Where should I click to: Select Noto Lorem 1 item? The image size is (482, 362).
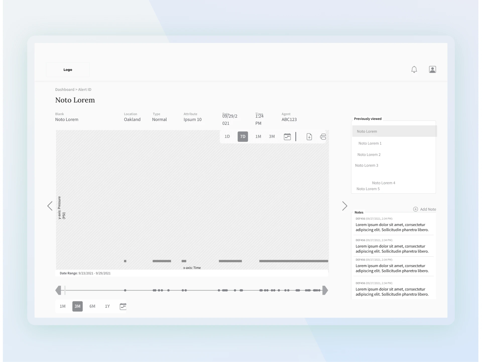click(x=370, y=143)
